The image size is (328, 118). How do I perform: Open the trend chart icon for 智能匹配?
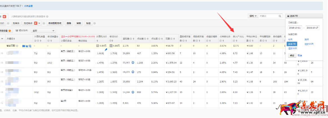coord(27,46)
